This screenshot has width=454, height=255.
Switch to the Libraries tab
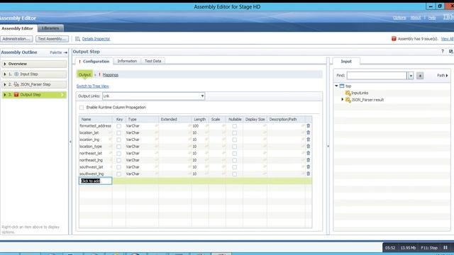click(50, 28)
